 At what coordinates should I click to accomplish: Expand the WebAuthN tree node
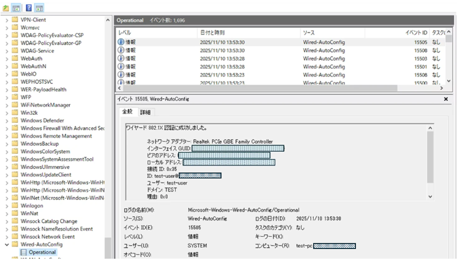pos(7,66)
